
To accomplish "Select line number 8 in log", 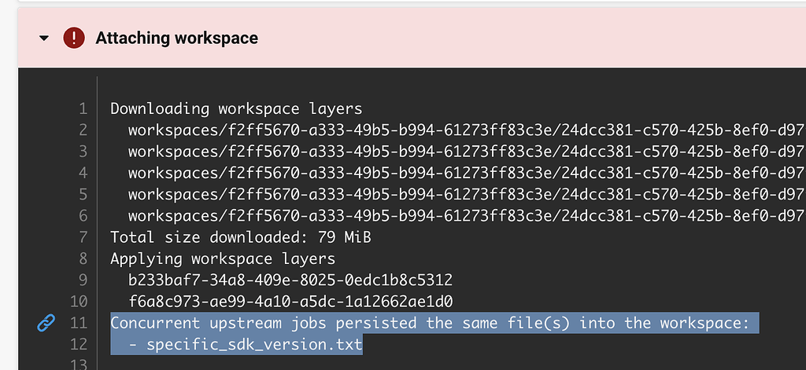I will pyautogui.click(x=83, y=258).
